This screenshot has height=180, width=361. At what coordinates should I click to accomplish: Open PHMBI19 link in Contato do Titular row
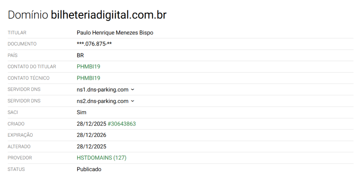point(88,67)
